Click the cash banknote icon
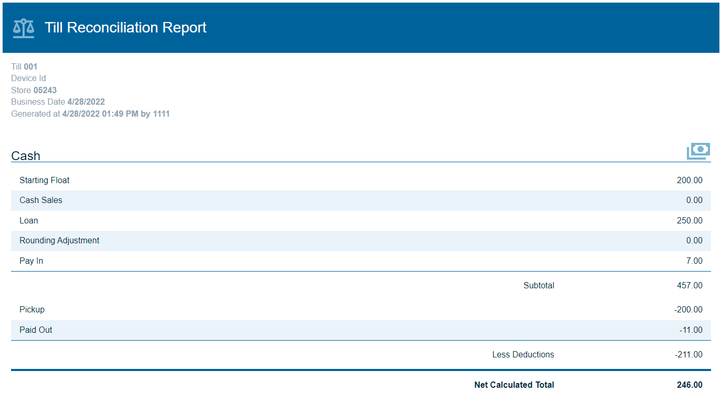The height and width of the screenshot is (393, 721). pos(698,151)
